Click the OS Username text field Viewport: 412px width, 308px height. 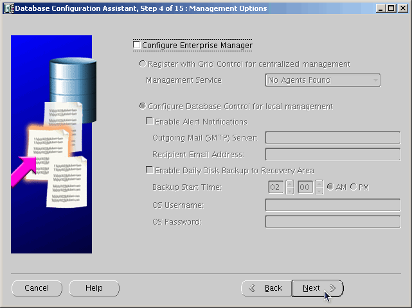(332, 205)
